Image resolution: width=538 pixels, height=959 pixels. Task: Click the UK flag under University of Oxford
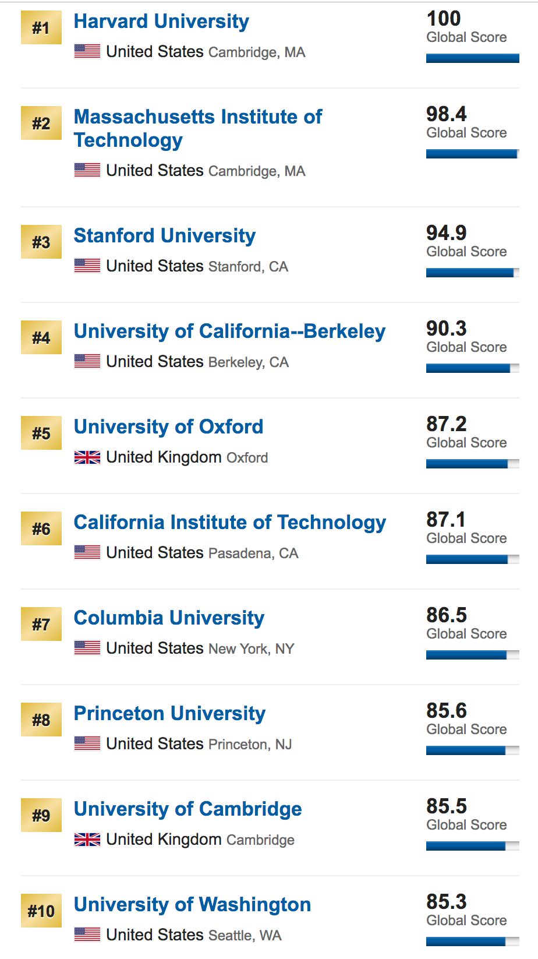pos(87,457)
